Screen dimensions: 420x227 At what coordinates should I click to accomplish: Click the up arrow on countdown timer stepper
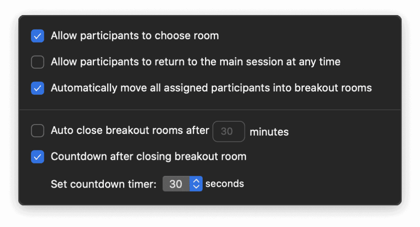[196, 181]
